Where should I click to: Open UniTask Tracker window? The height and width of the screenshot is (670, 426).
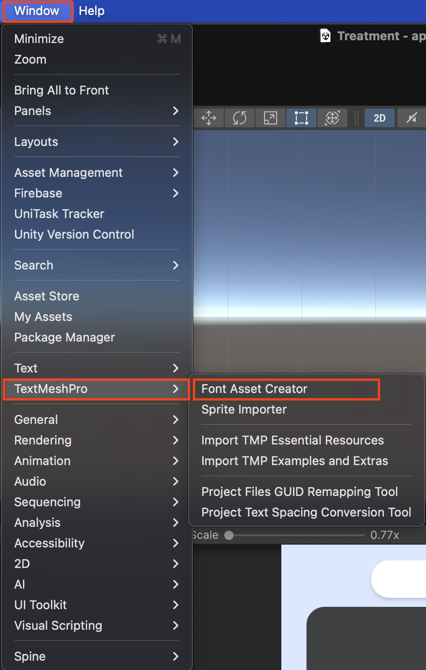pyautogui.click(x=97, y=214)
